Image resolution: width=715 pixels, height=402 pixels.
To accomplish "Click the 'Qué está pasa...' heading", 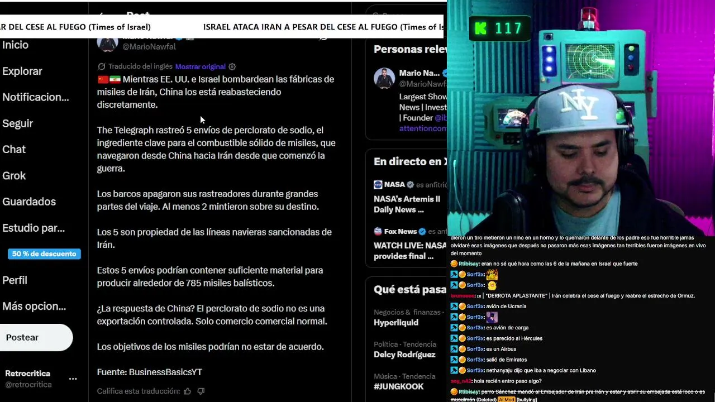I will (410, 290).
